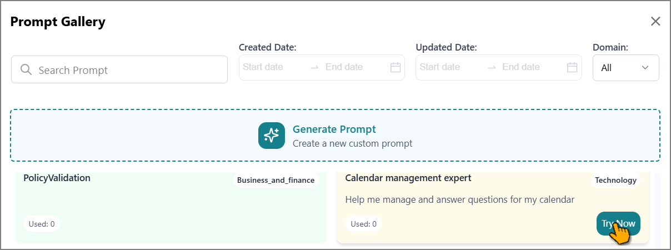Viewport: 671px width, 250px height.
Task: Expand the Domain dropdown chevron
Action: coord(645,68)
